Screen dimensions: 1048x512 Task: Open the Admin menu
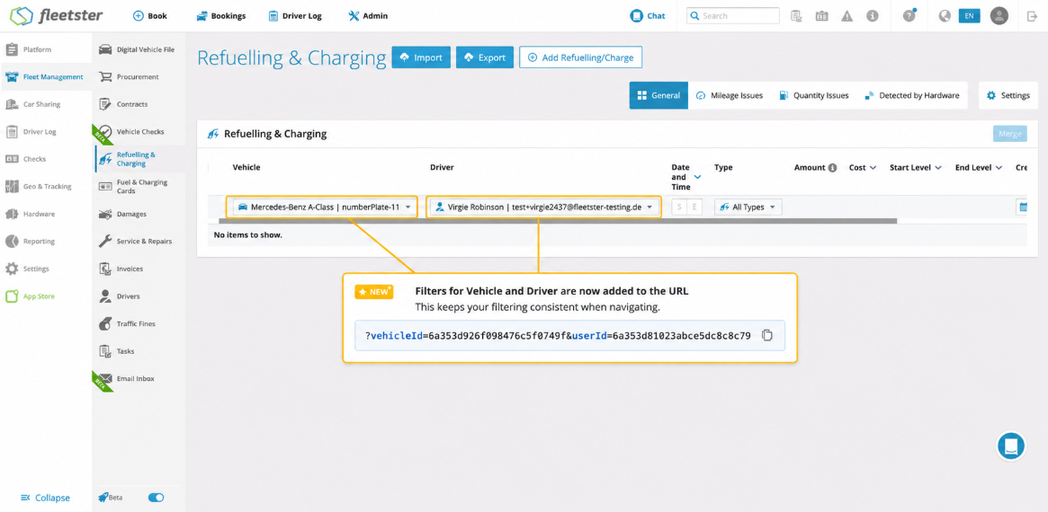[368, 16]
